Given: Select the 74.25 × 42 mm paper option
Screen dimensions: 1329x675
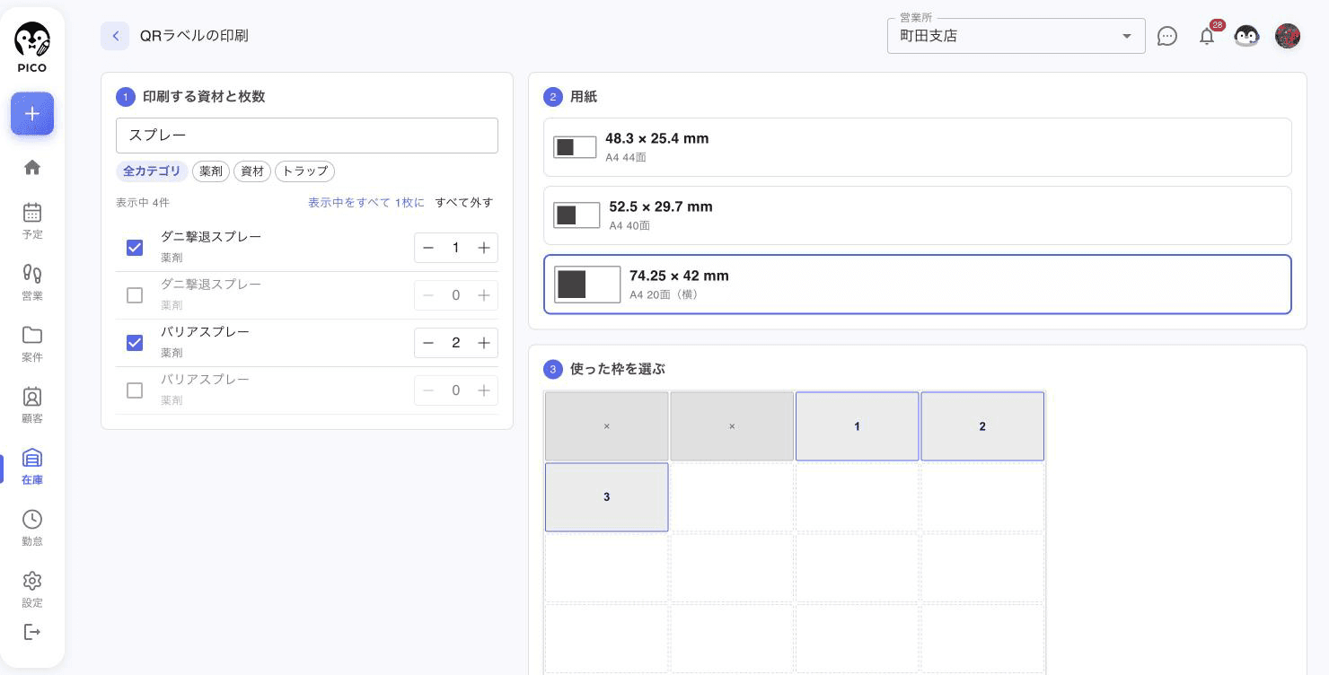Looking at the screenshot, I should [x=918, y=285].
